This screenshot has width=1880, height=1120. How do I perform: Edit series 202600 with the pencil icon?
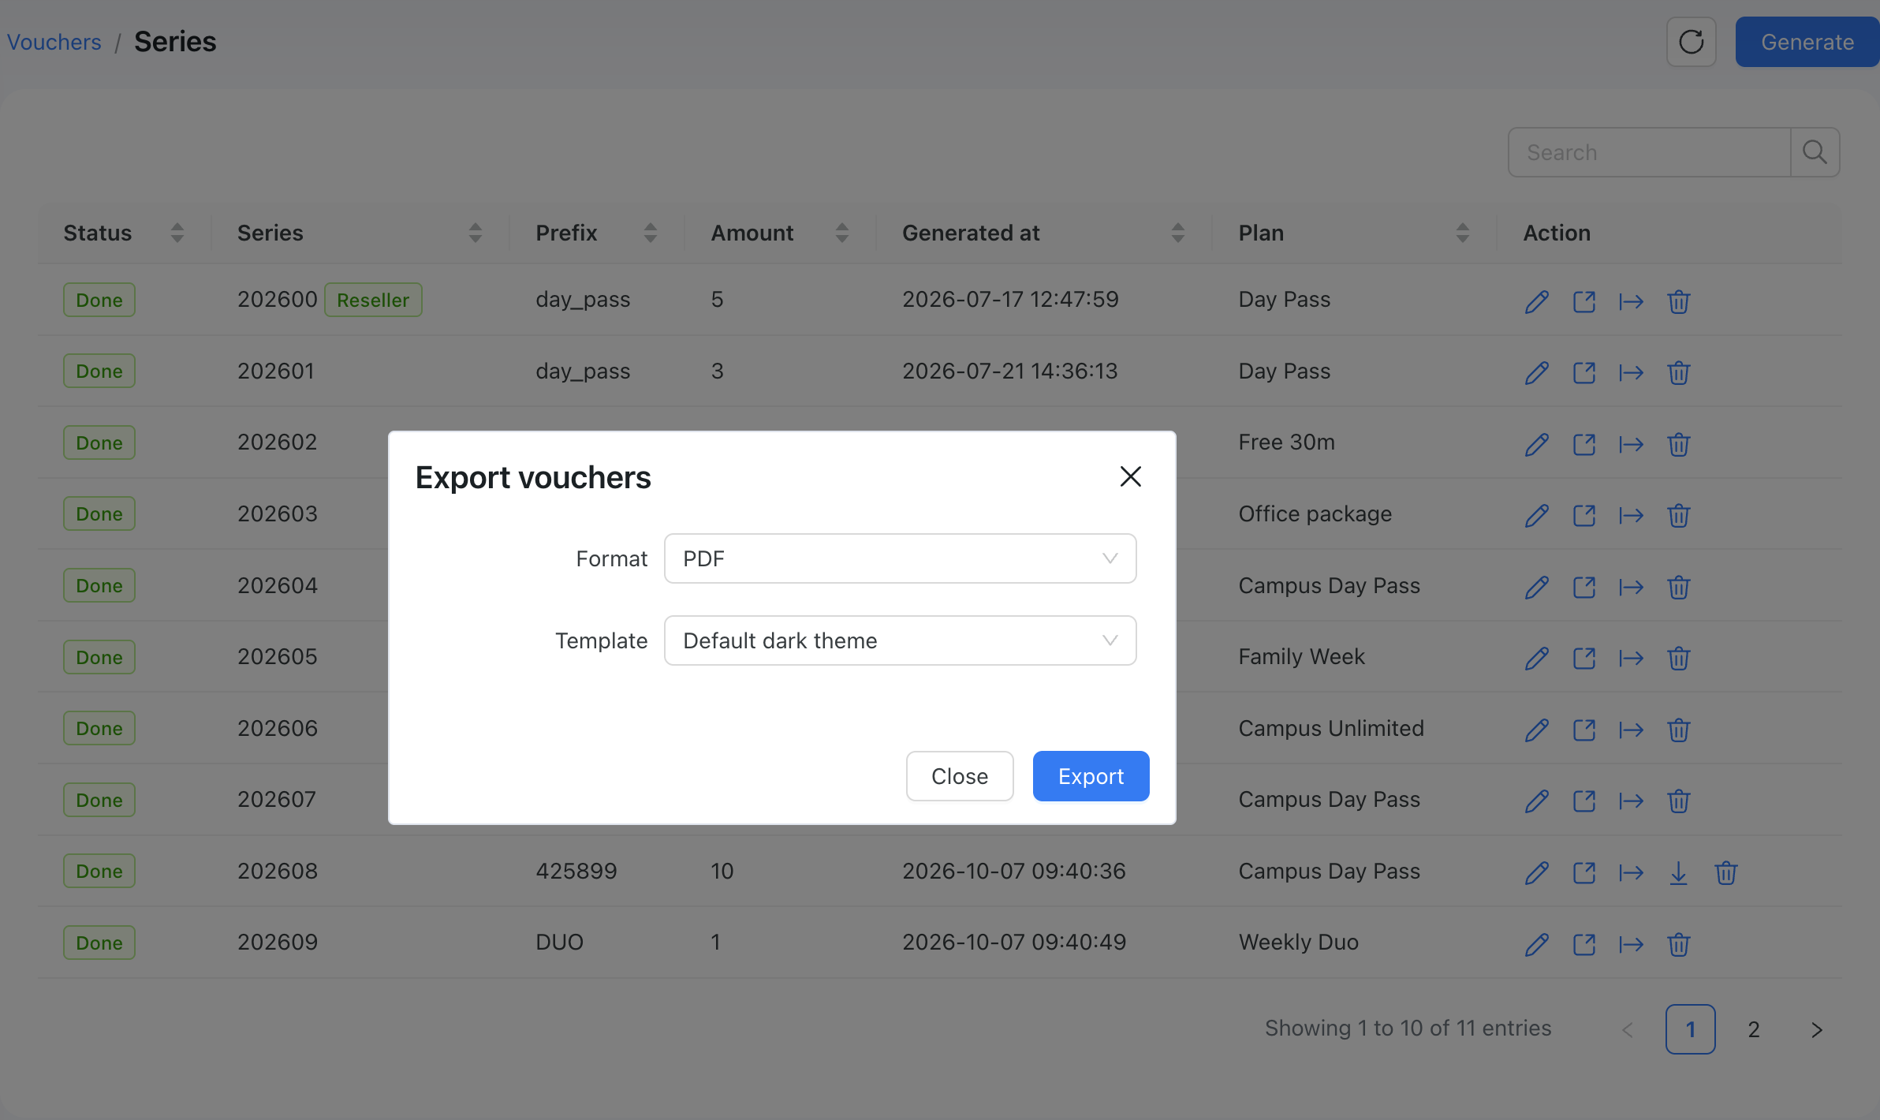pos(1537,301)
